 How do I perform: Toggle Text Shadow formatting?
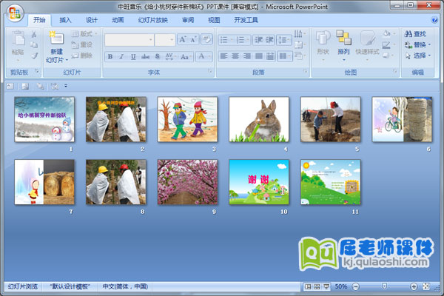tap(158, 56)
